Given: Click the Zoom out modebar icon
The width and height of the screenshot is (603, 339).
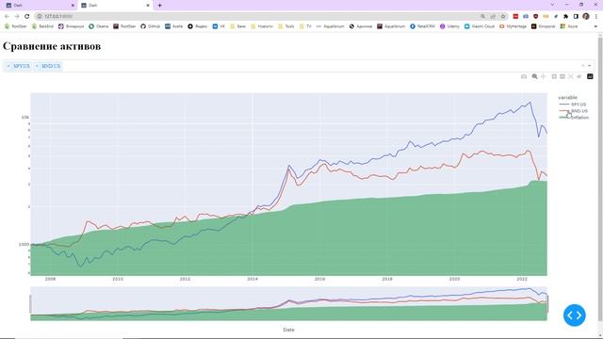Looking at the screenshot, I should 562,76.
